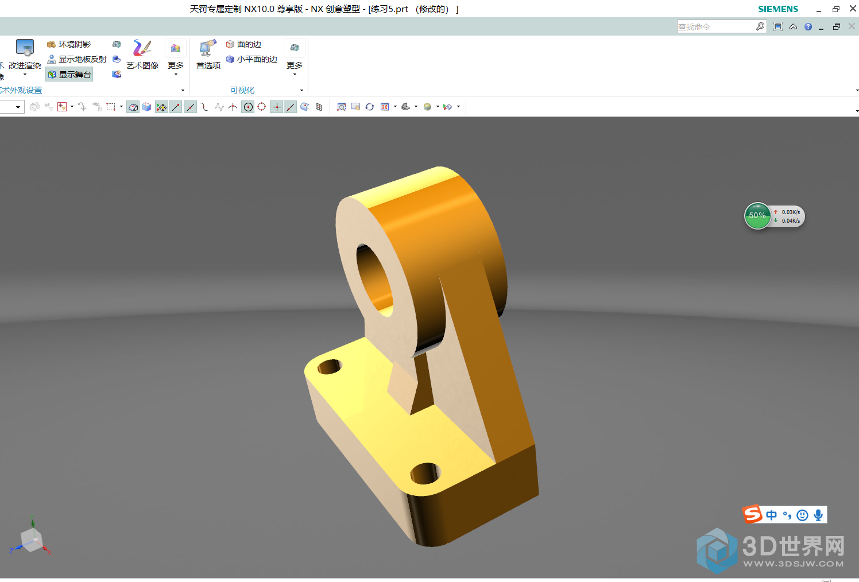Toggle midpoint snap
Image resolution: width=859 pixels, height=582 pixels.
(x=191, y=107)
